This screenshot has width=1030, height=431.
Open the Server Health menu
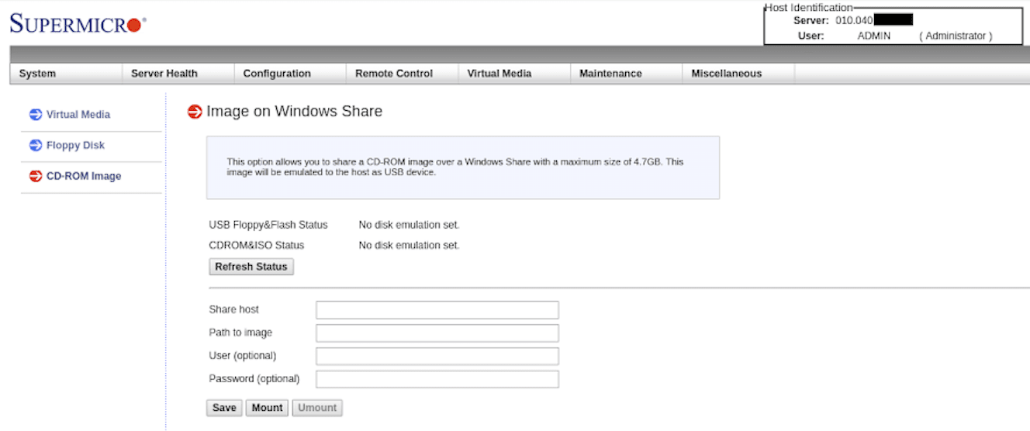[x=164, y=74]
